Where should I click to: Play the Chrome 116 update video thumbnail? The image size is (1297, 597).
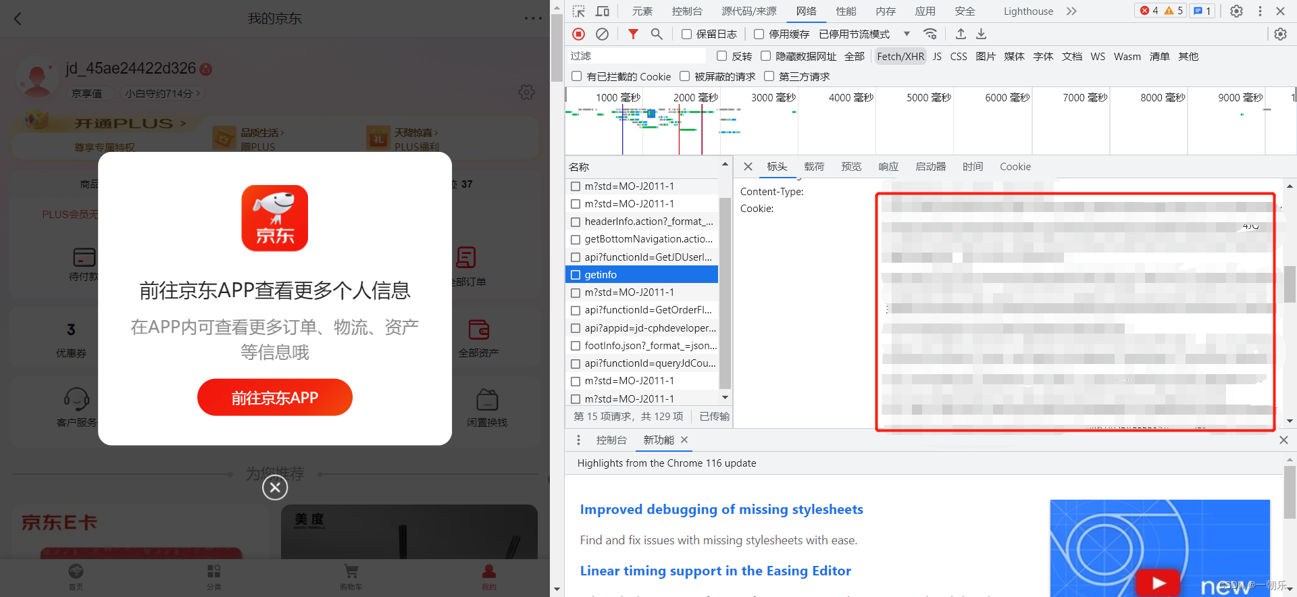point(1159,548)
